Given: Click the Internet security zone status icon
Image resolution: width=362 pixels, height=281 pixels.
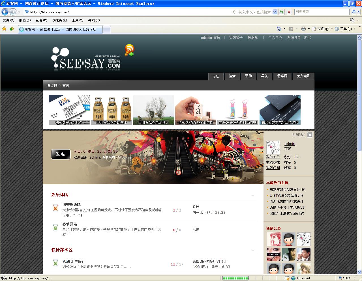Looking at the screenshot, I should (294, 278).
